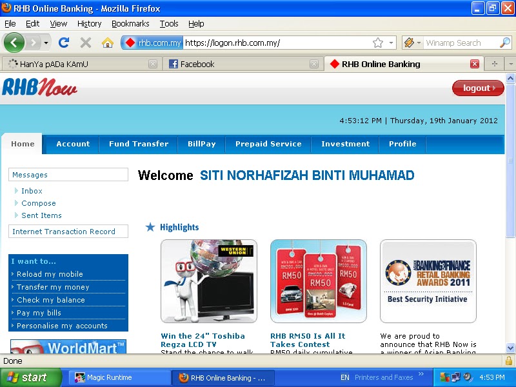
Task: Open the Account navigation tab
Action: click(73, 144)
